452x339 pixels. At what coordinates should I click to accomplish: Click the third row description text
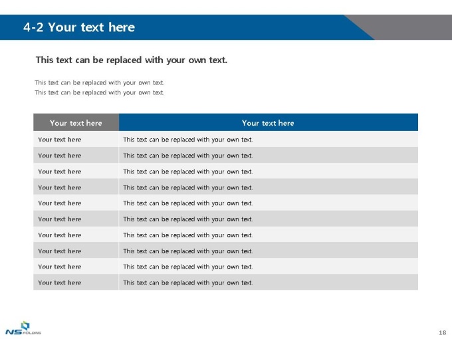pos(188,171)
